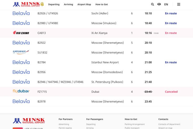
Task: Open the hamburger menu
Action: 179,4
